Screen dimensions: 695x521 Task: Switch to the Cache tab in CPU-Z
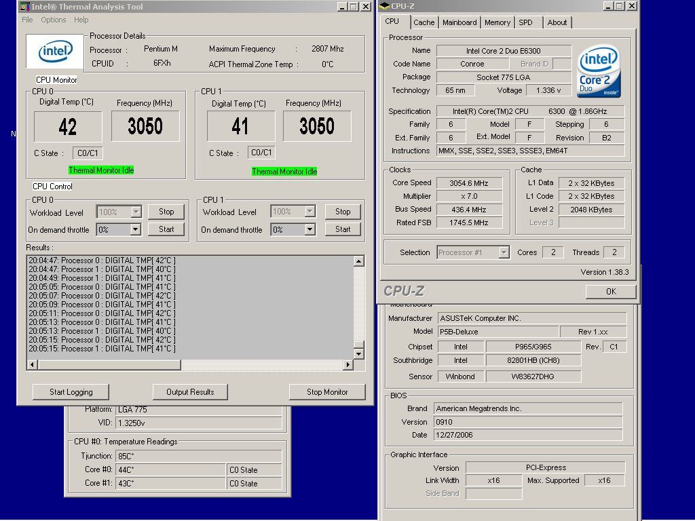424,22
